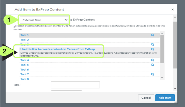Click tool list scrollbar down arrow
Screen dimensions: 185x107
[x=162, y=78]
